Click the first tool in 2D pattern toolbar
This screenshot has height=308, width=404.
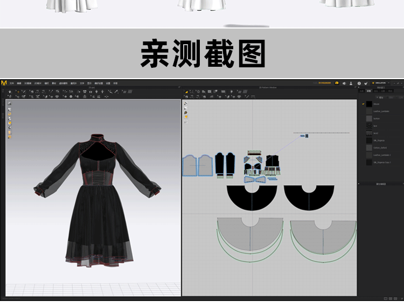tap(186, 92)
